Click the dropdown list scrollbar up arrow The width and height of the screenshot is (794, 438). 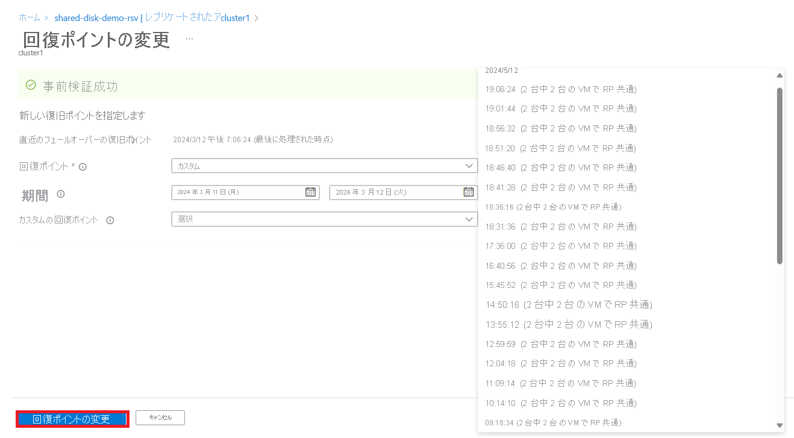pos(780,75)
